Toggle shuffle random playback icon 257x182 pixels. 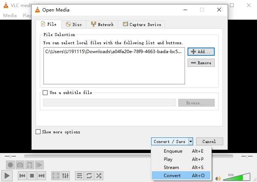pos(99,176)
